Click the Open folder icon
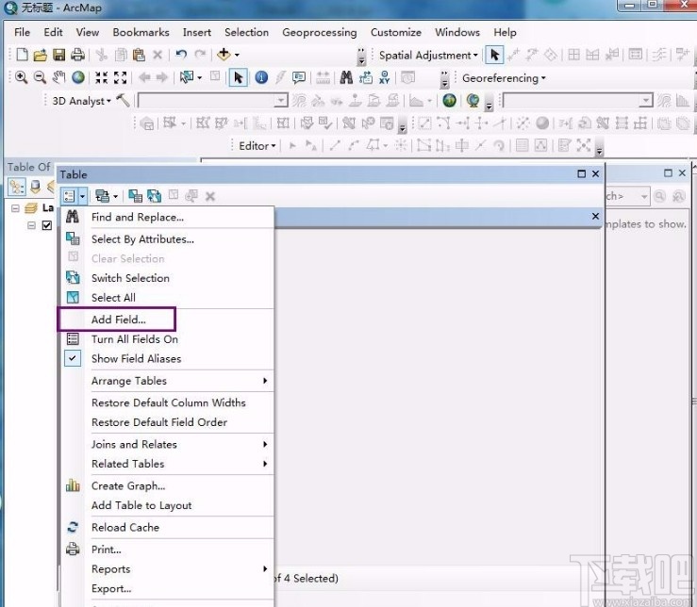The width and height of the screenshot is (697, 607). coord(40,55)
